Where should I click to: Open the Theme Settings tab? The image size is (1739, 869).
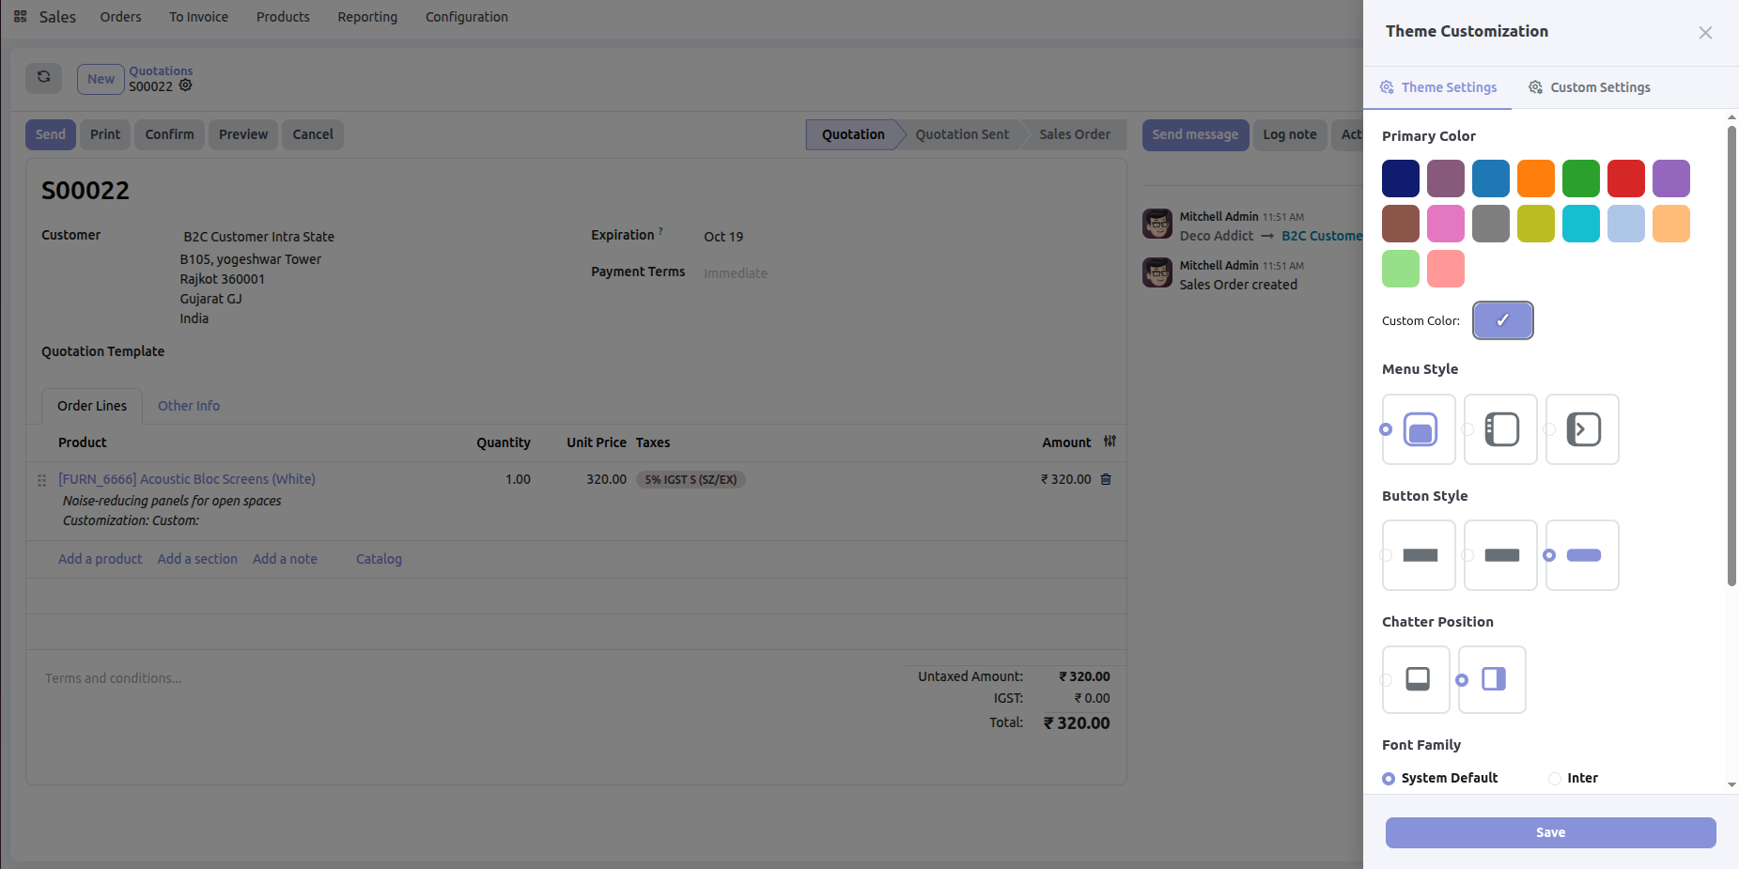tap(1438, 87)
